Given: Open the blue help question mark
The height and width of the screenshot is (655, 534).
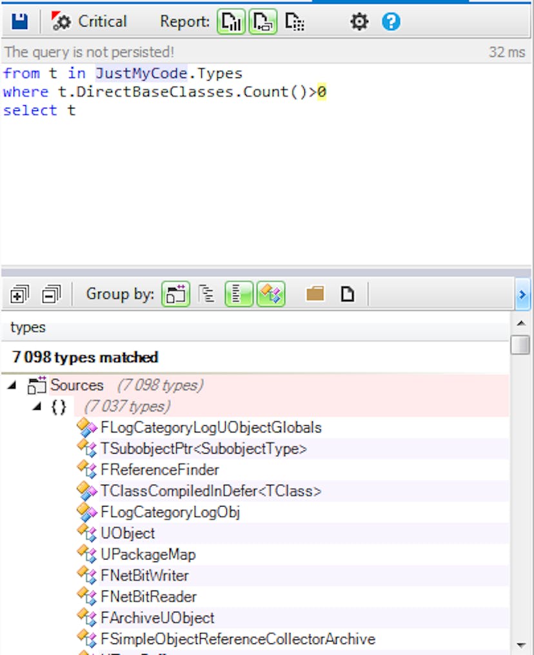Looking at the screenshot, I should point(391,22).
